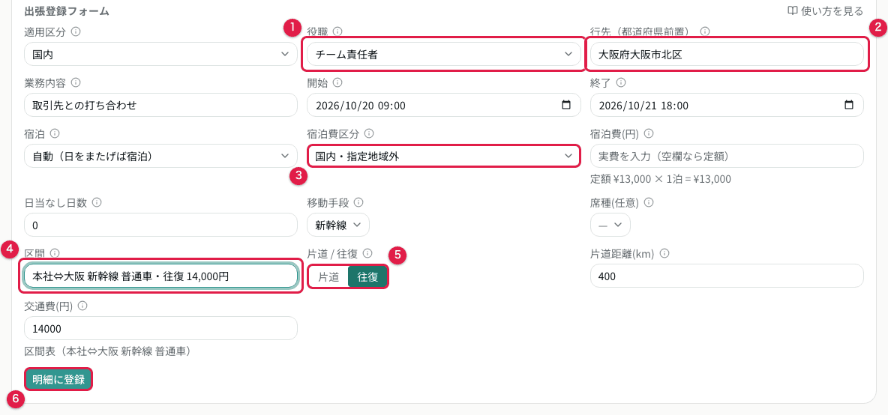Open the 役職 dropdown showing チーム責任者

[x=444, y=54]
